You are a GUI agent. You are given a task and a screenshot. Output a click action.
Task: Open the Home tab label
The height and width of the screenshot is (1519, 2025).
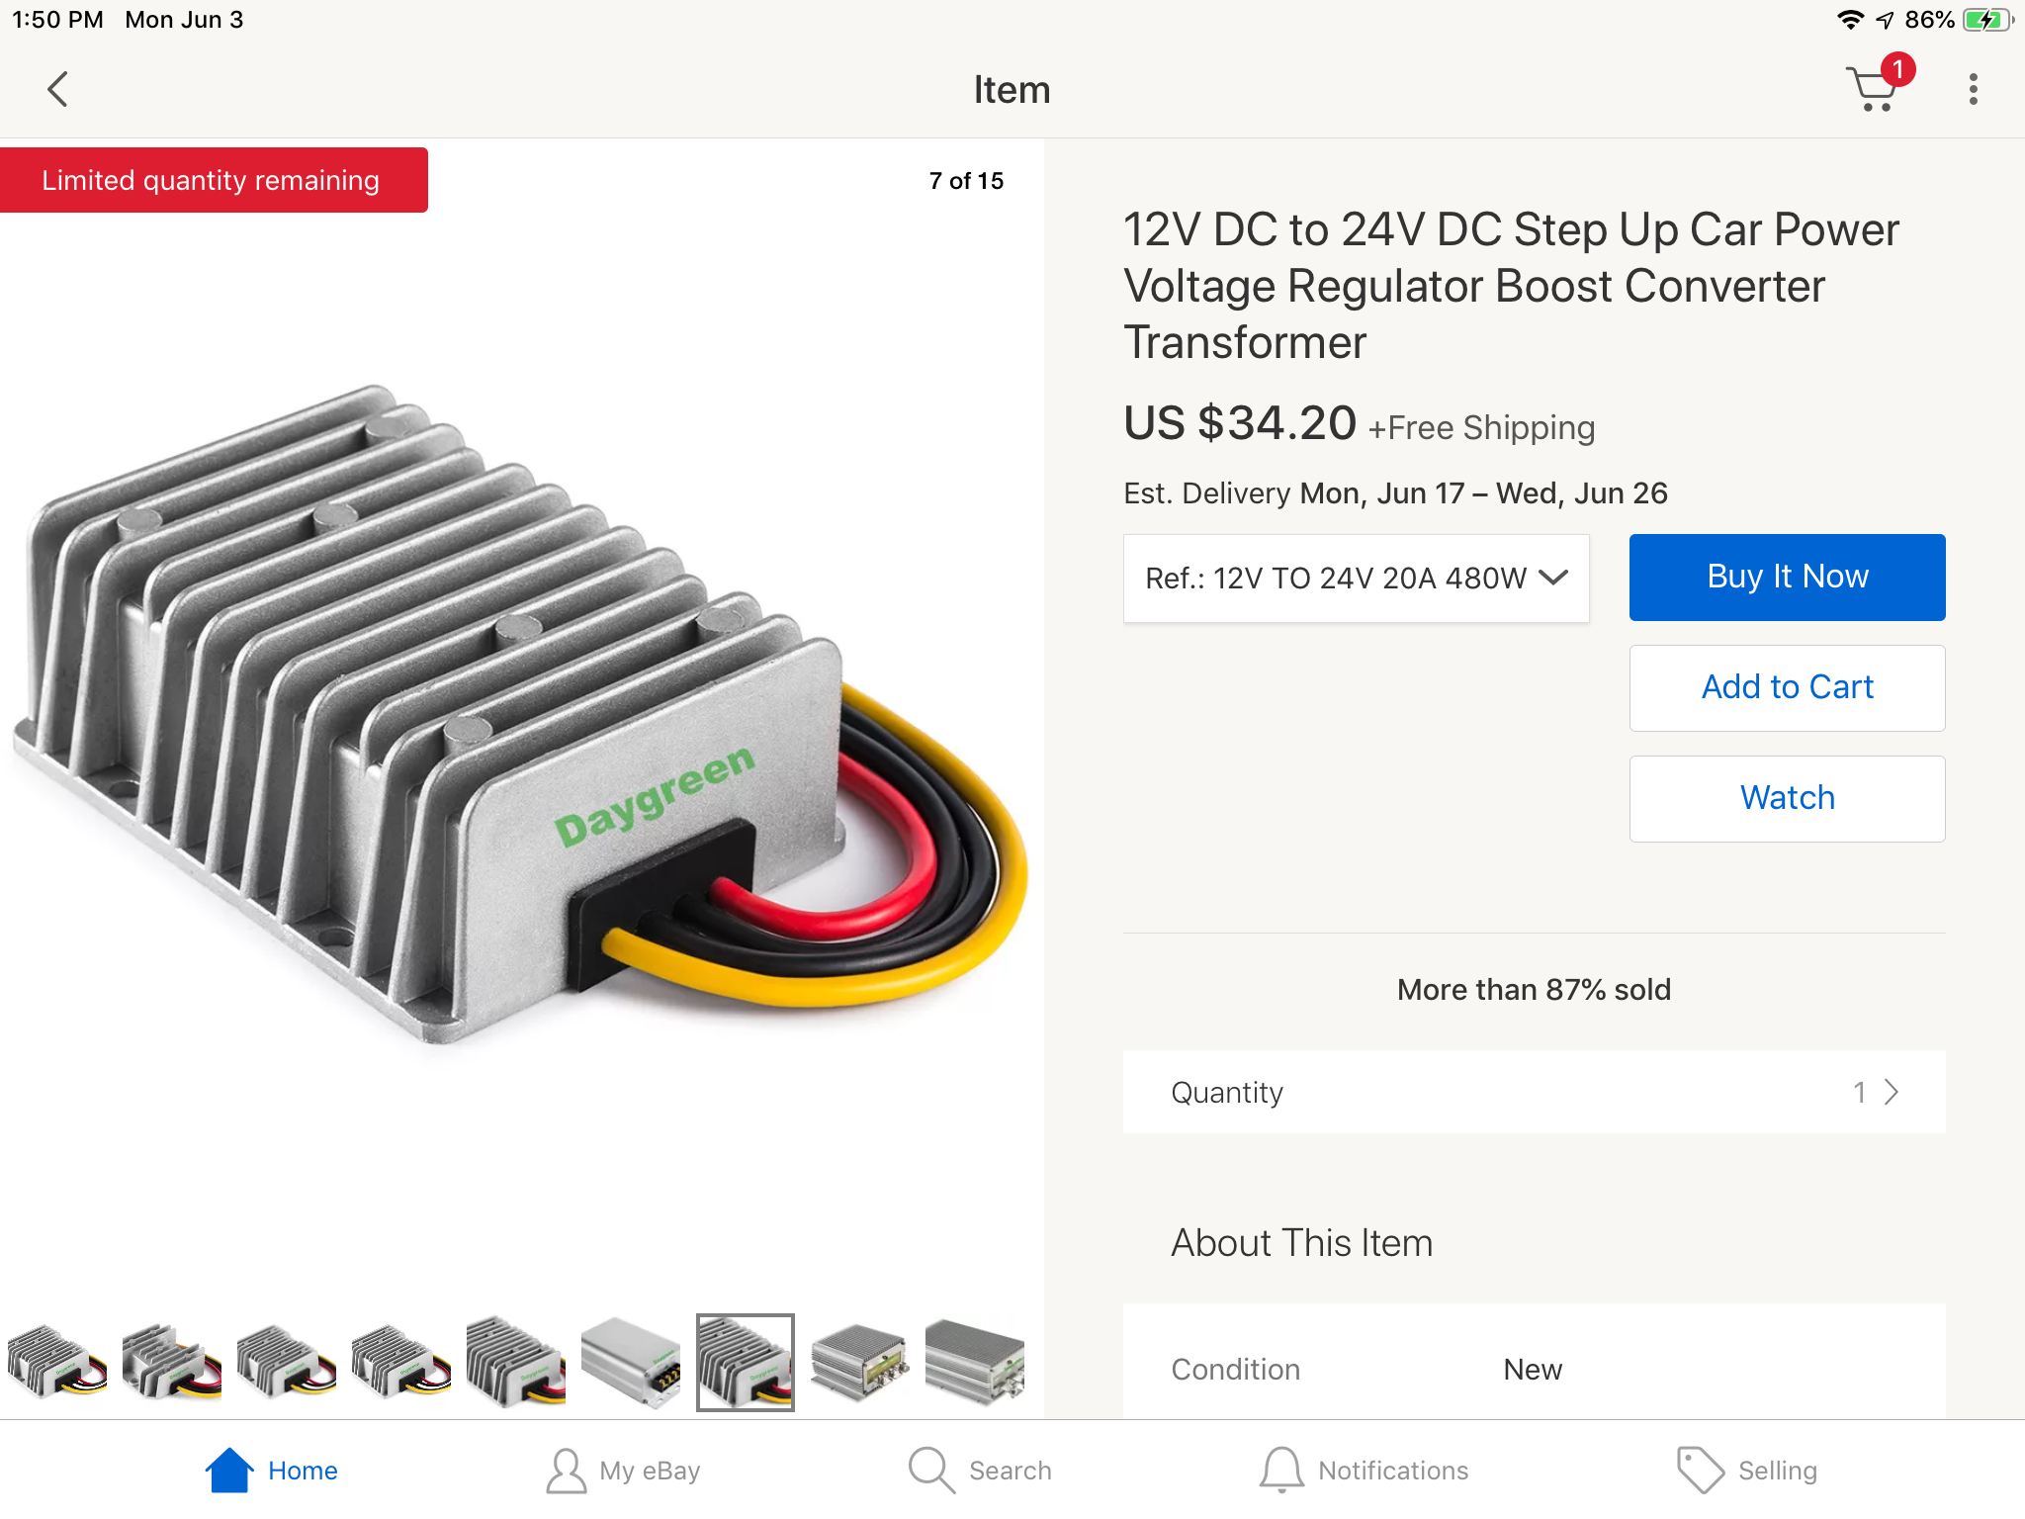click(x=303, y=1471)
